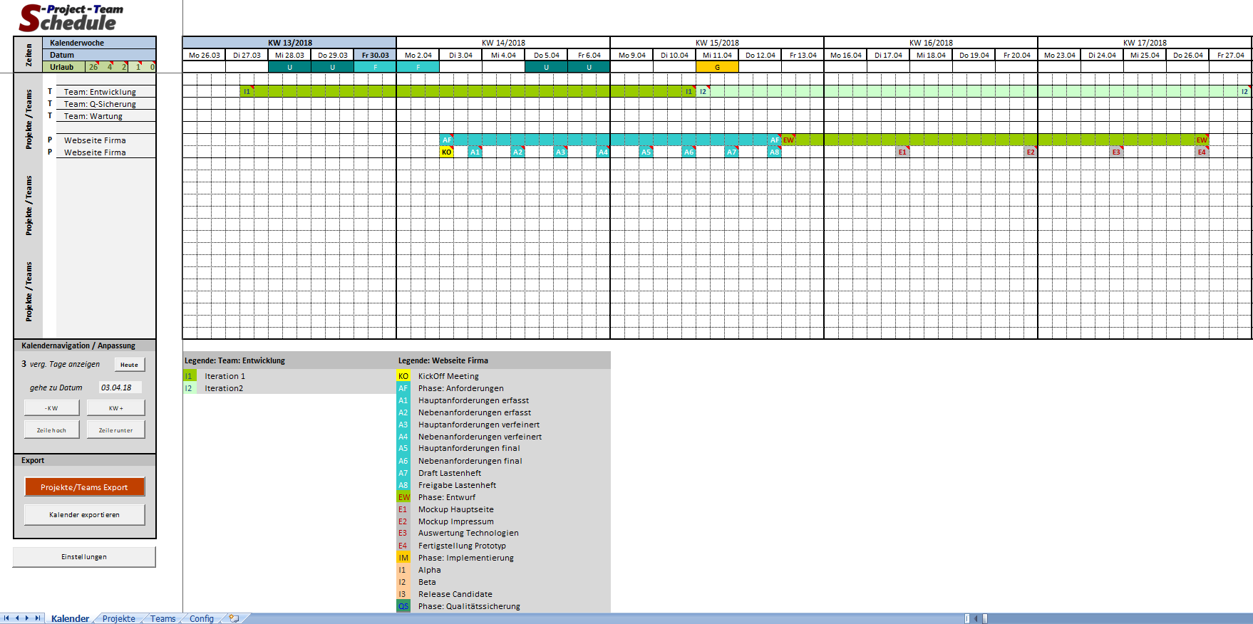Select the A7 marker in timeline

[731, 152]
